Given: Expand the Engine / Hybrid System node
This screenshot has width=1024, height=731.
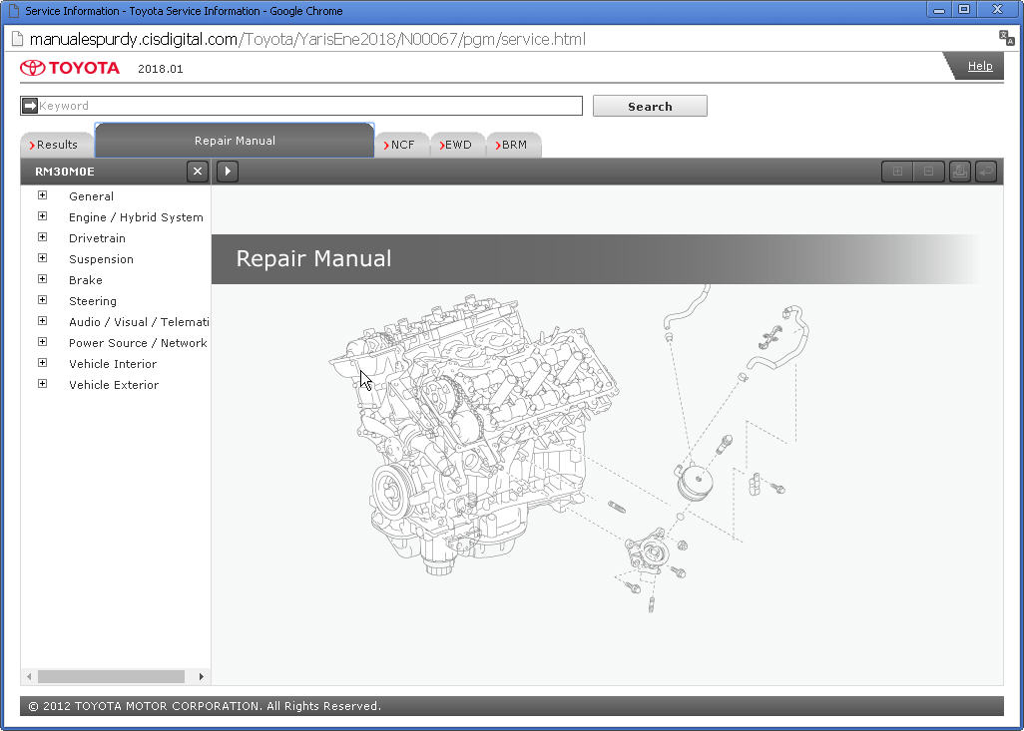Looking at the screenshot, I should (43, 216).
